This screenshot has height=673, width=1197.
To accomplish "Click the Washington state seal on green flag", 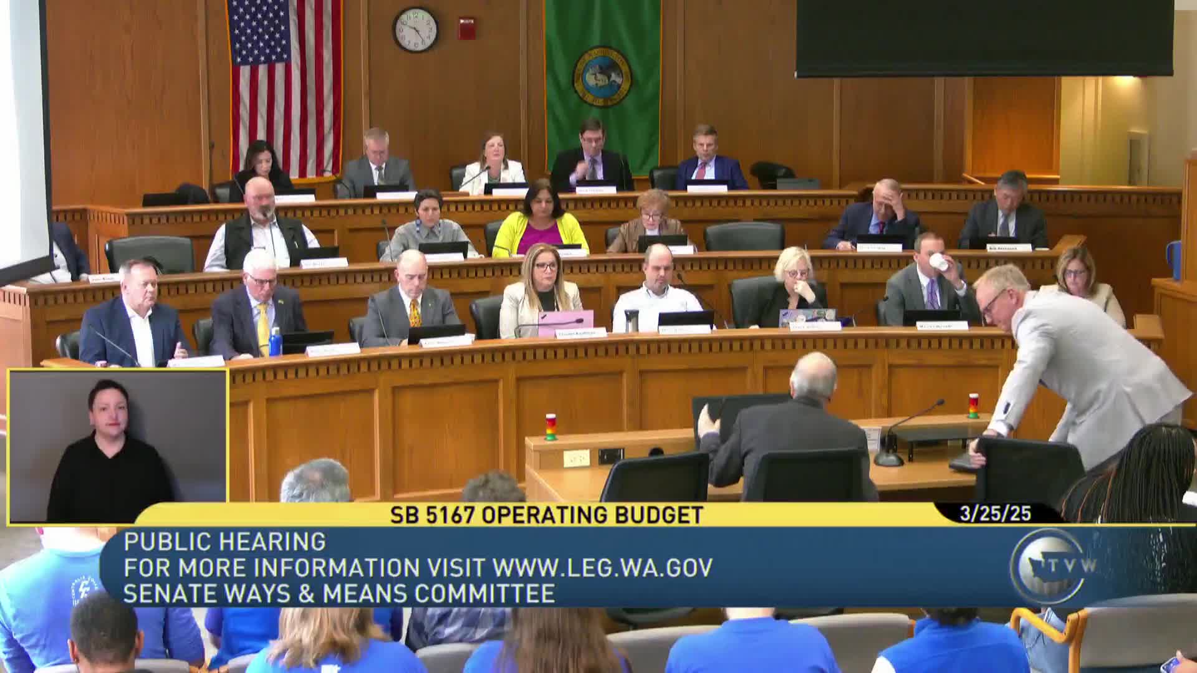I will coord(602,75).
